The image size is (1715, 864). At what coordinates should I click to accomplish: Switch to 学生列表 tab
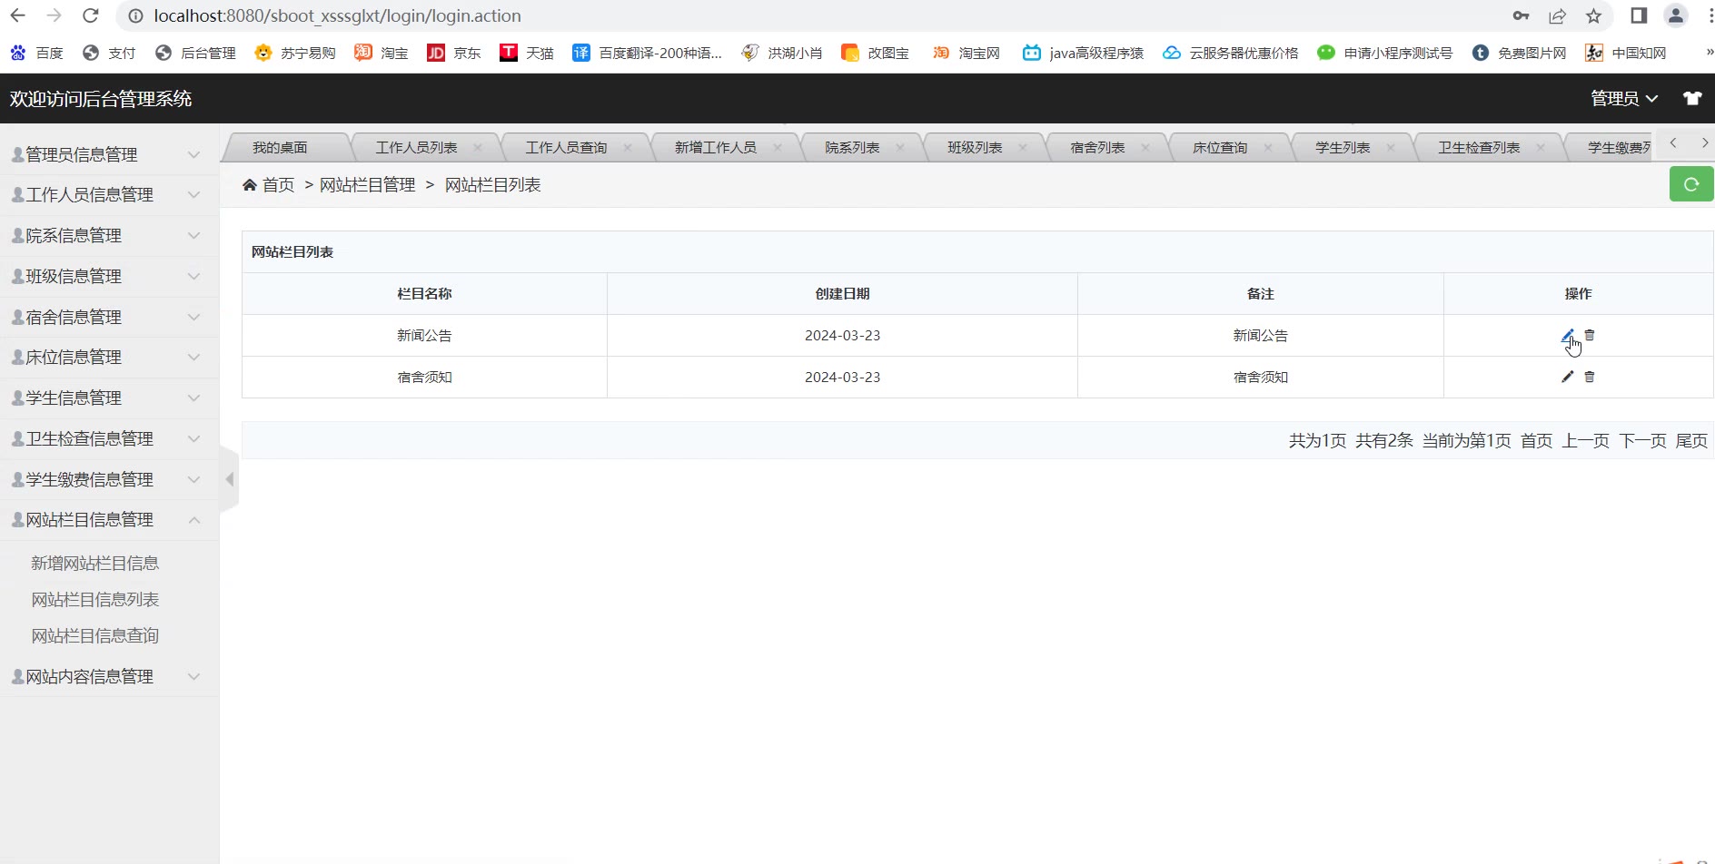(1343, 147)
